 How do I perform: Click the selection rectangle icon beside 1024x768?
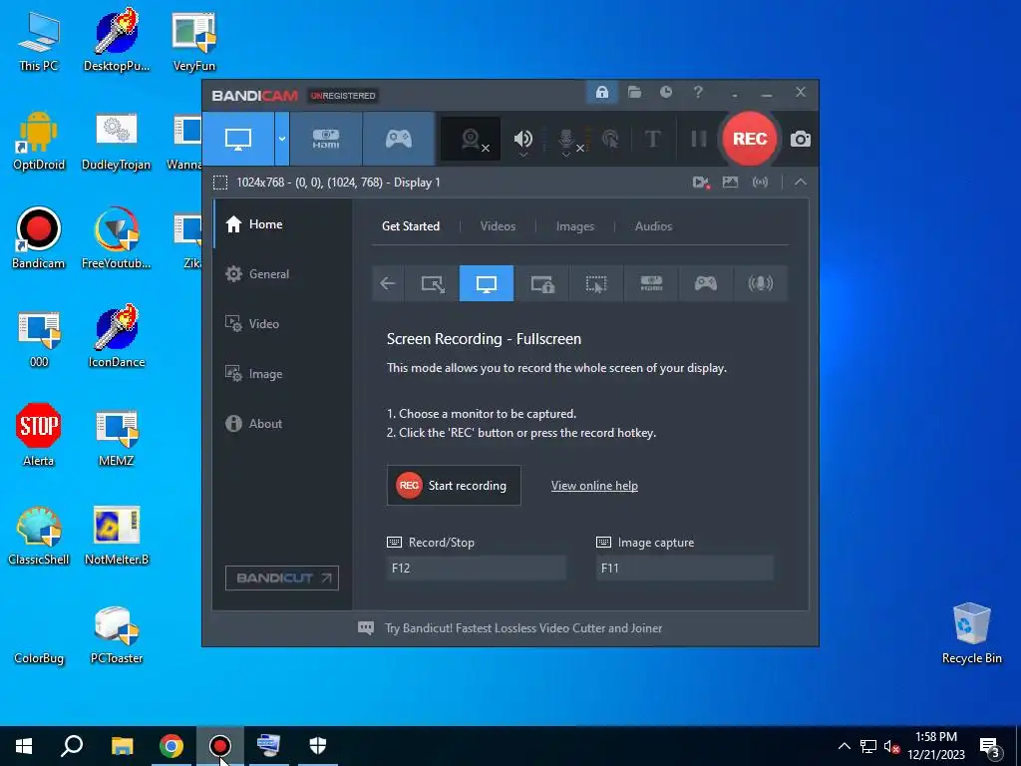coord(220,183)
